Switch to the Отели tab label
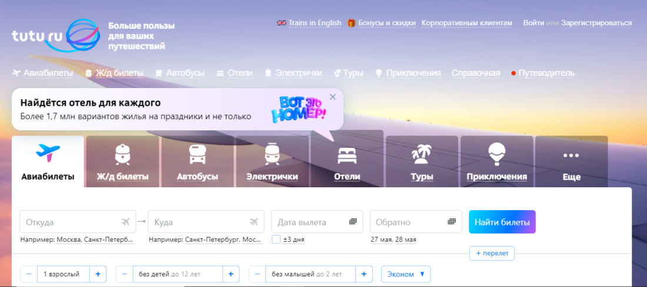647x287 pixels. point(347,177)
